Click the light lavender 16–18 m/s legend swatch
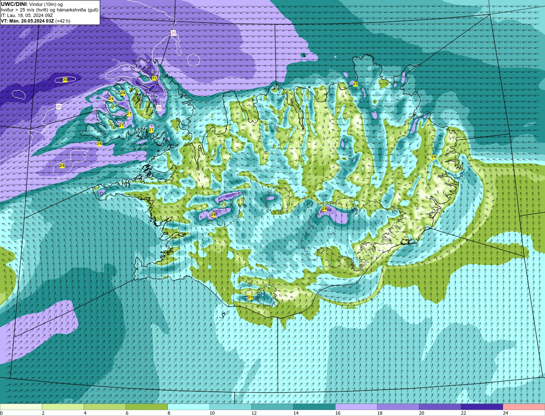This screenshot has height=416, width=545. click(356, 407)
